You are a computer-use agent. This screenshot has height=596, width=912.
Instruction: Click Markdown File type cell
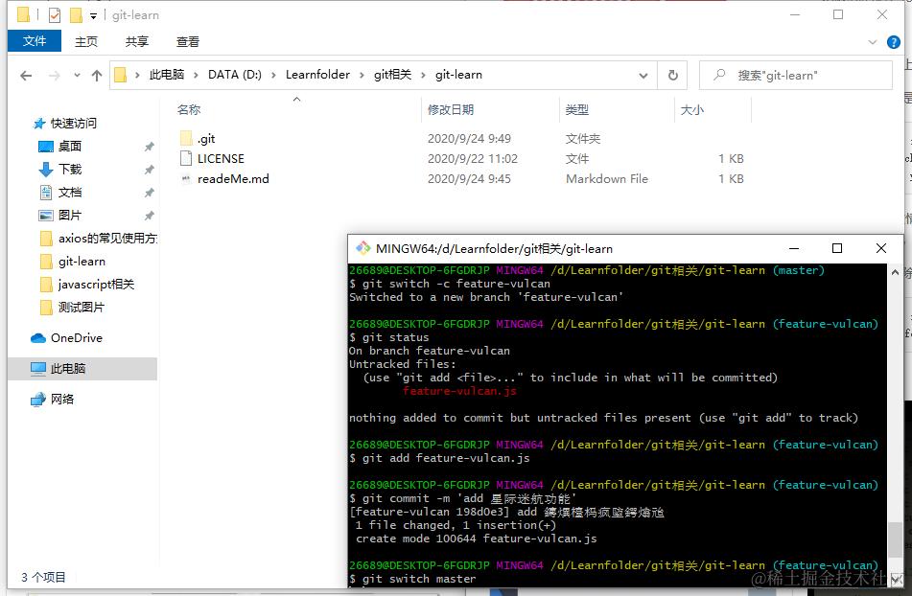(x=607, y=179)
